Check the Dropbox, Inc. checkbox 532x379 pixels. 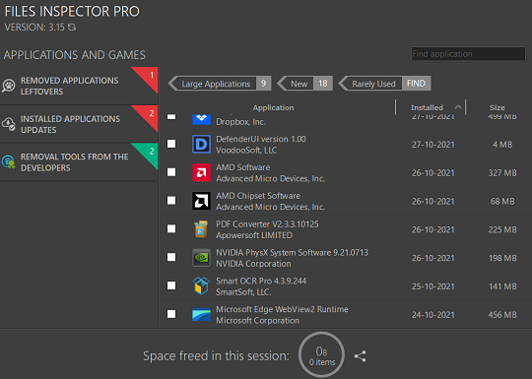(x=171, y=116)
